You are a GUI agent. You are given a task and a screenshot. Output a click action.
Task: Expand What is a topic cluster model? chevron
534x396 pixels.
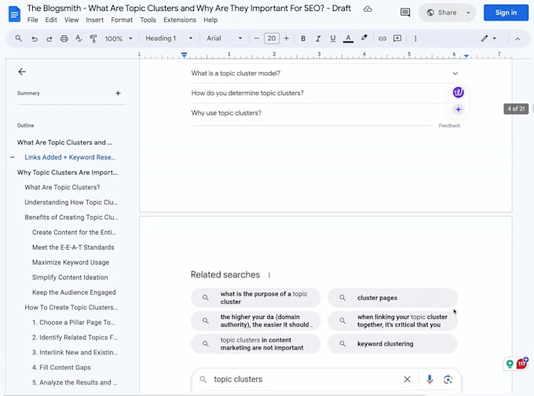coord(455,73)
